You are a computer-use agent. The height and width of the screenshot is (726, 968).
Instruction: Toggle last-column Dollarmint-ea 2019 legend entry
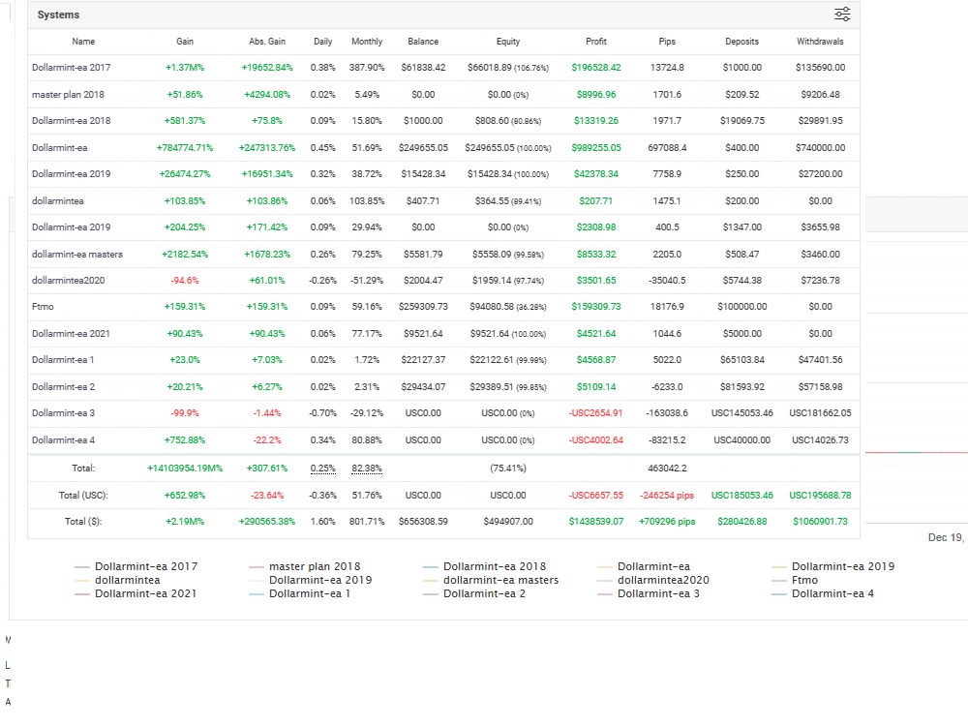pos(832,566)
